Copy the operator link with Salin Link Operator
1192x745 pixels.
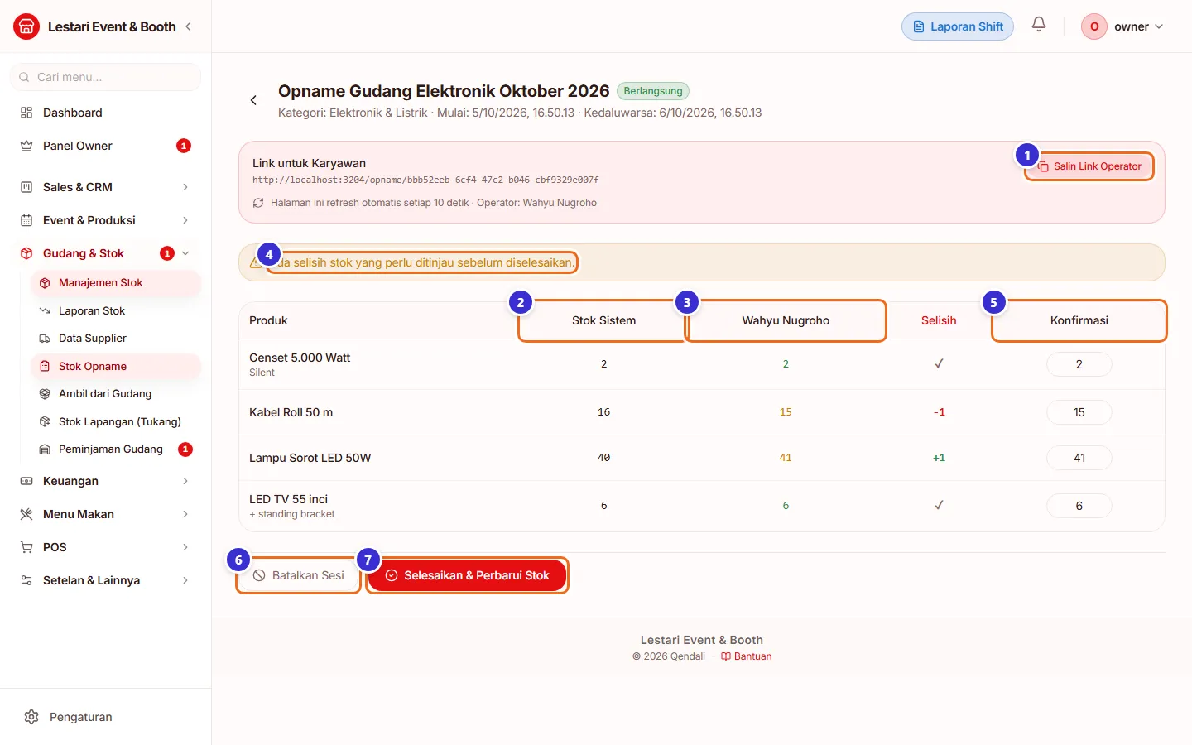click(1089, 166)
